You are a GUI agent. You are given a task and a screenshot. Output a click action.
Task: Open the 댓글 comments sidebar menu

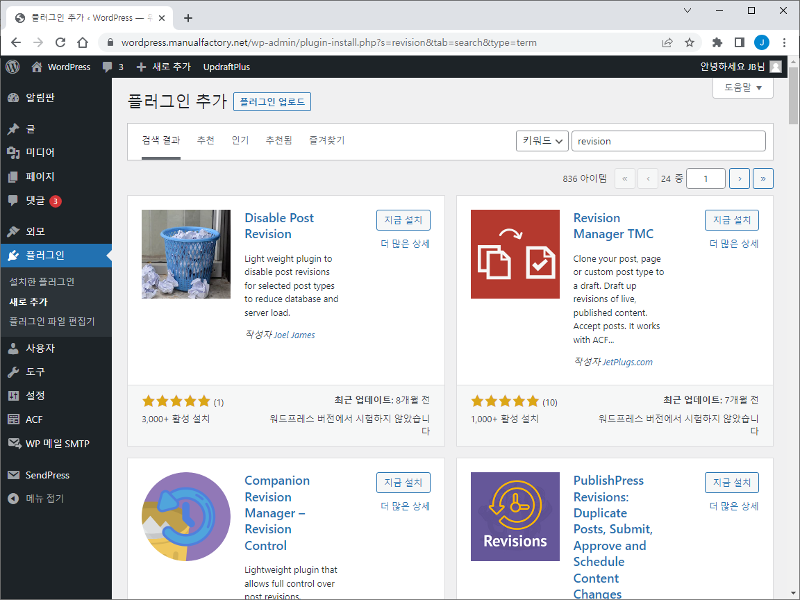point(56,201)
